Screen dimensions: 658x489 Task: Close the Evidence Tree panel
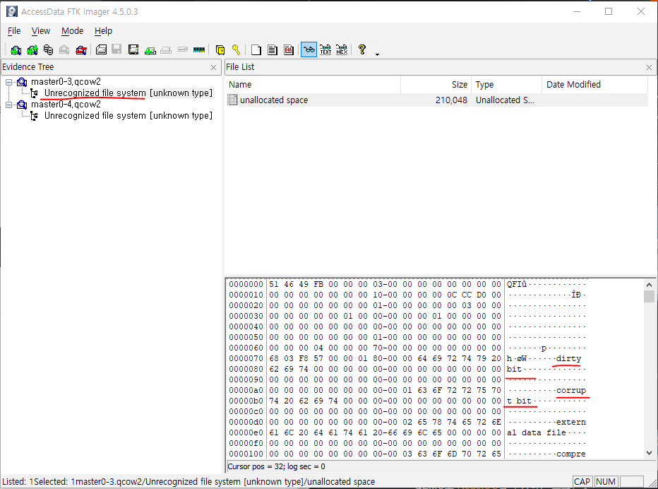click(214, 67)
